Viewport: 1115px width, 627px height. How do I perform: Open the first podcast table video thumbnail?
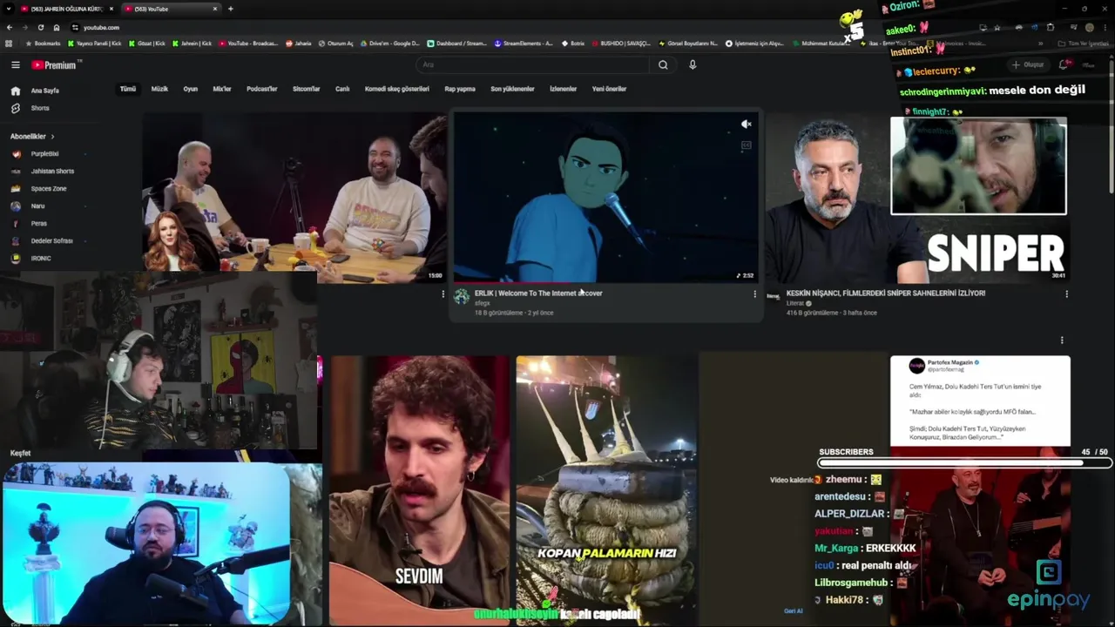(x=295, y=198)
